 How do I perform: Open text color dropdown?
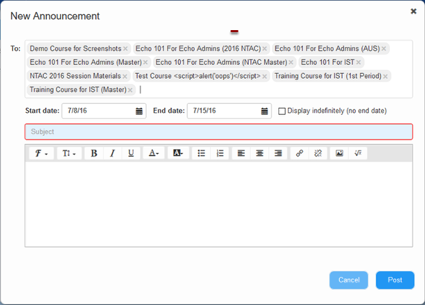[154, 153]
